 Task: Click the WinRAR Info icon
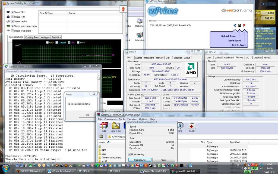[180, 127]
